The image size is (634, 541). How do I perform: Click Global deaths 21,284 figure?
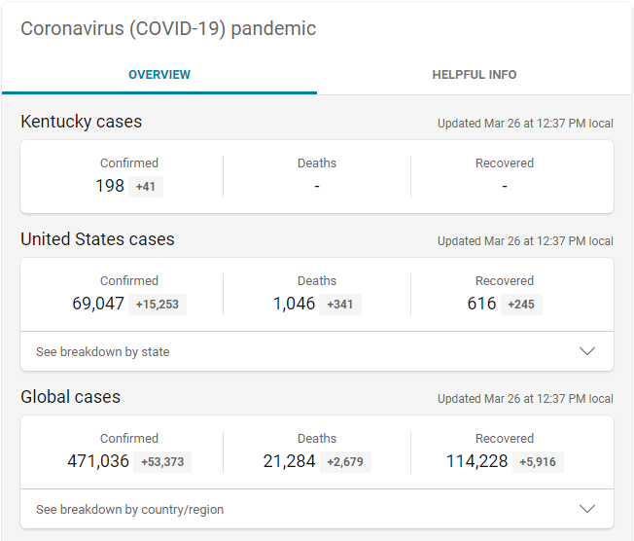pyautogui.click(x=290, y=461)
